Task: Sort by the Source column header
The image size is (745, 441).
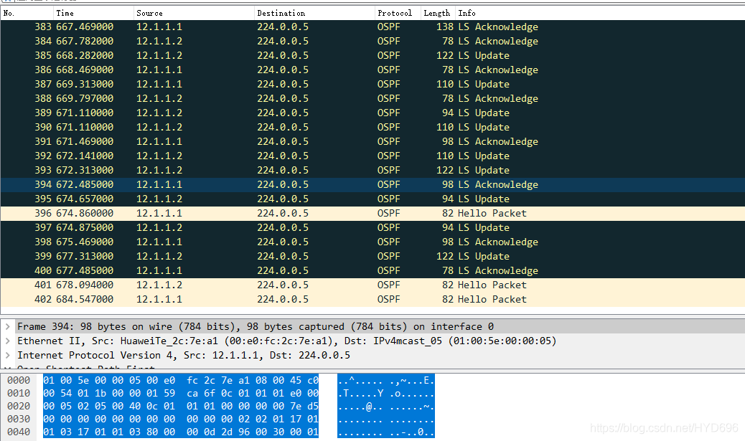Action: click(x=193, y=14)
